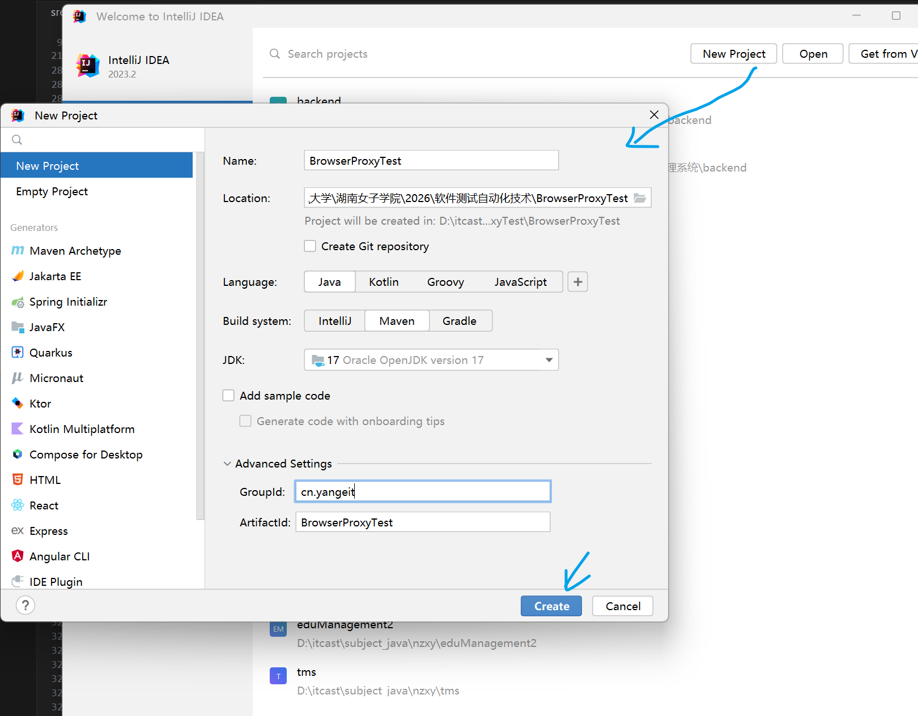Enable Create Git repository checkbox
The width and height of the screenshot is (918, 716).
[x=310, y=246]
